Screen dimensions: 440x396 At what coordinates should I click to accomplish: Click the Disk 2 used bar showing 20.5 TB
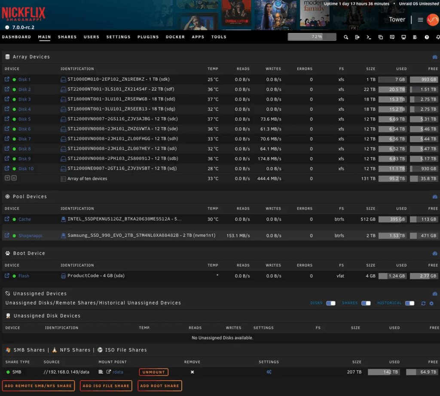click(392, 89)
